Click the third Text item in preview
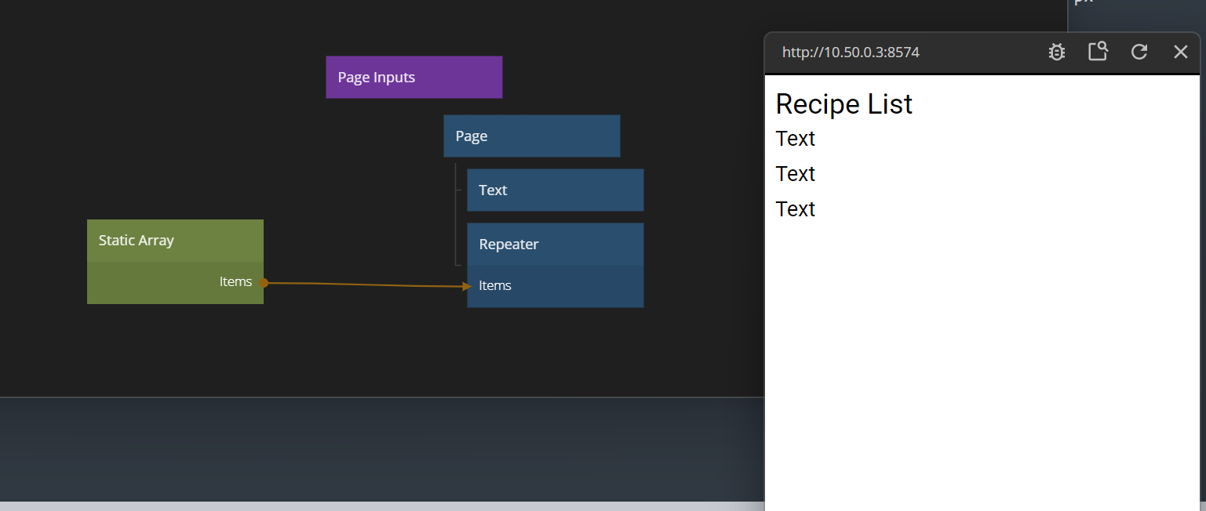This screenshot has width=1206, height=511. 795,209
